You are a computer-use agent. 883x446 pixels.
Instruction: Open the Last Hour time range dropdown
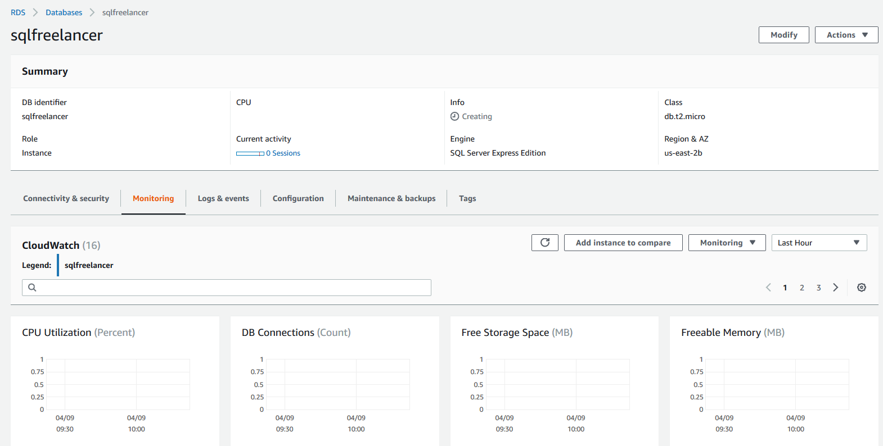pos(819,243)
